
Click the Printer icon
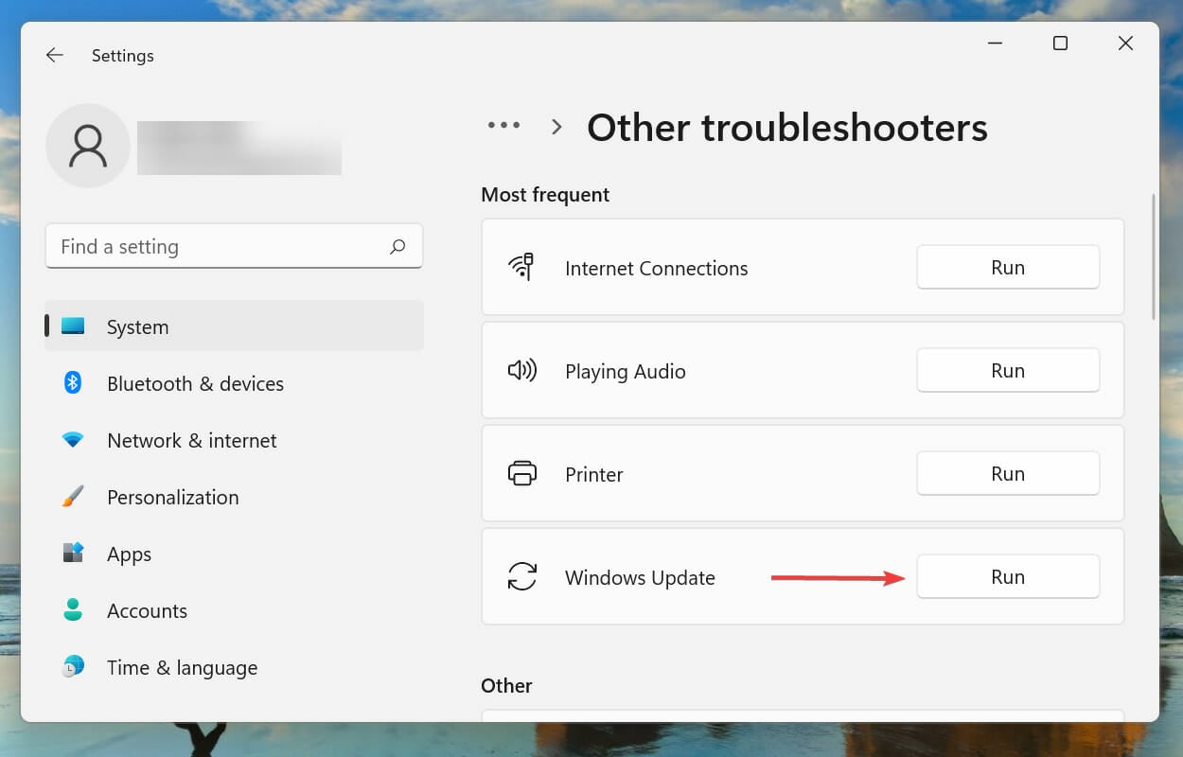[x=521, y=474]
